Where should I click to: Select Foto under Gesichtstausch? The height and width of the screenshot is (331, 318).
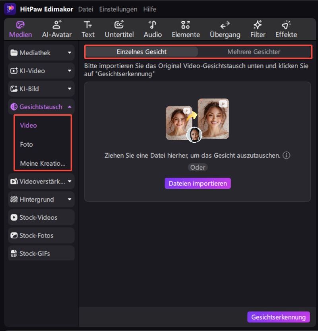pos(27,144)
